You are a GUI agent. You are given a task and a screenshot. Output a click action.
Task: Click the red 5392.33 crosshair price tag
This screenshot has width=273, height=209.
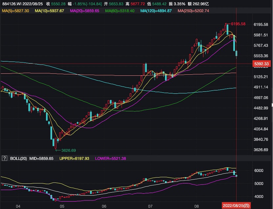click(x=261, y=64)
